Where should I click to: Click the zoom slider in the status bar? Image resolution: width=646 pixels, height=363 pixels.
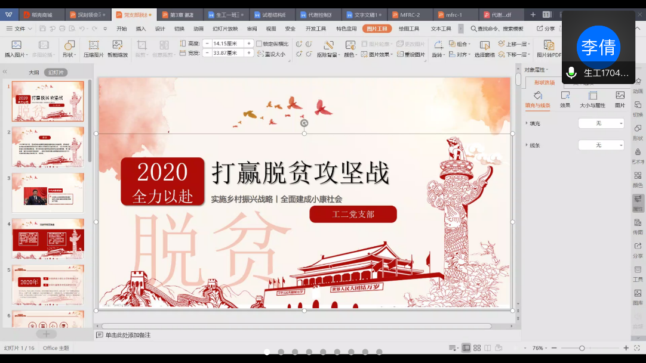[x=582, y=348]
